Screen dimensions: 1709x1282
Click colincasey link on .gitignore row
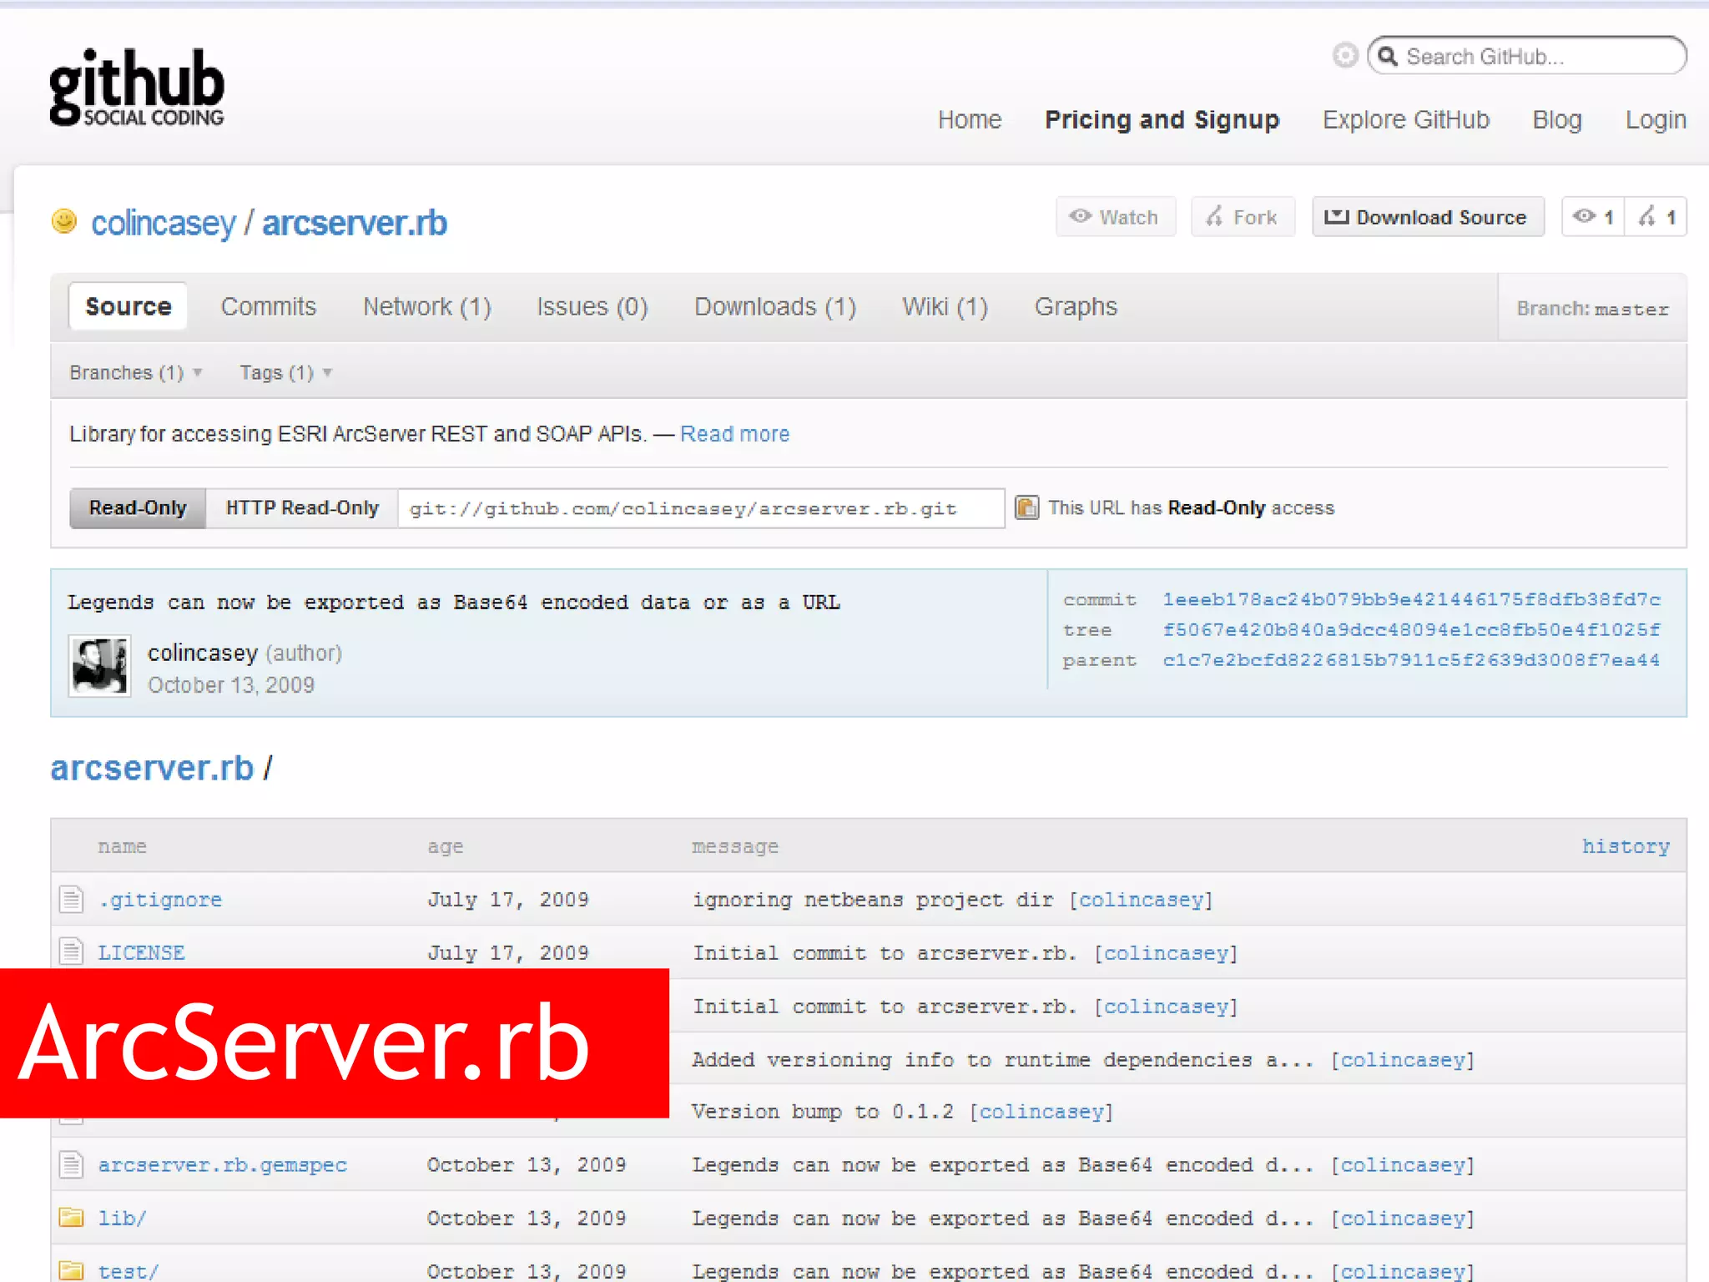click(1141, 900)
